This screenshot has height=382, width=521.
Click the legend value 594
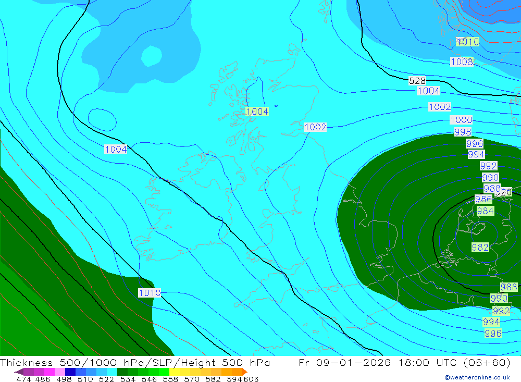(234, 379)
